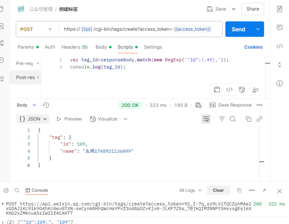The image size is (289, 224).
Task: Switch to response Preview
Action: coord(69,119)
